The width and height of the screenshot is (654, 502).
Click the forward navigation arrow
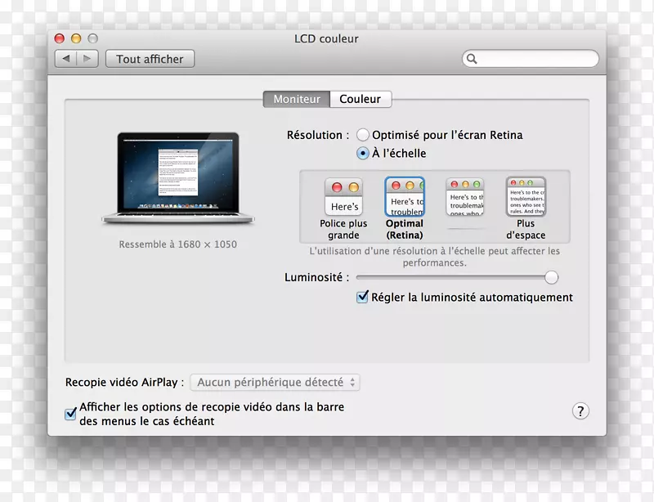(x=87, y=58)
